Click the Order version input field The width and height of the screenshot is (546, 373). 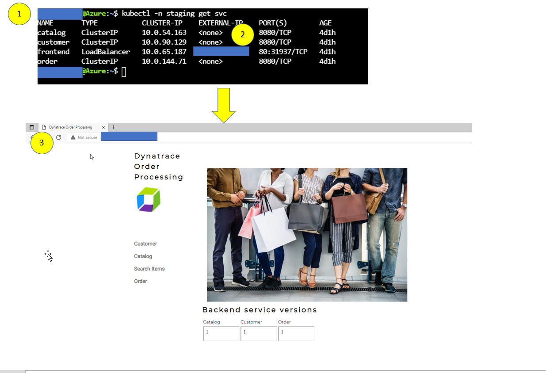click(x=296, y=333)
